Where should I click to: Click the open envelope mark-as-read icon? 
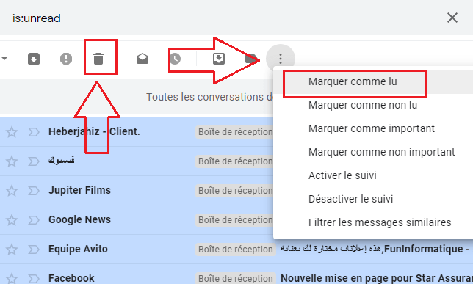pyautogui.click(x=142, y=59)
